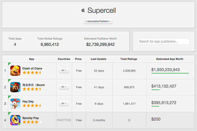Select the $200 worth value
The width and height of the screenshot is (197, 131).
click(156, 119)
